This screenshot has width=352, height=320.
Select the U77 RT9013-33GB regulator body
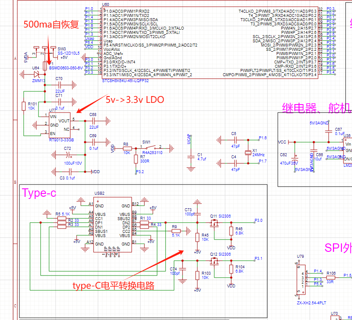[x=60, y=125]
